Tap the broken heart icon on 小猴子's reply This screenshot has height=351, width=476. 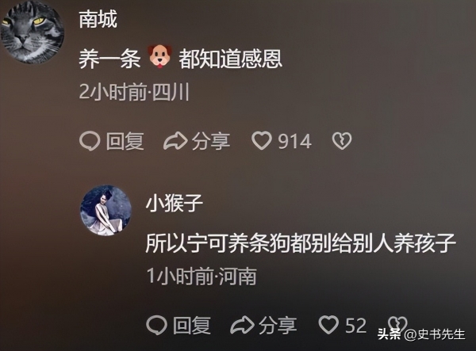pos(397,324)
